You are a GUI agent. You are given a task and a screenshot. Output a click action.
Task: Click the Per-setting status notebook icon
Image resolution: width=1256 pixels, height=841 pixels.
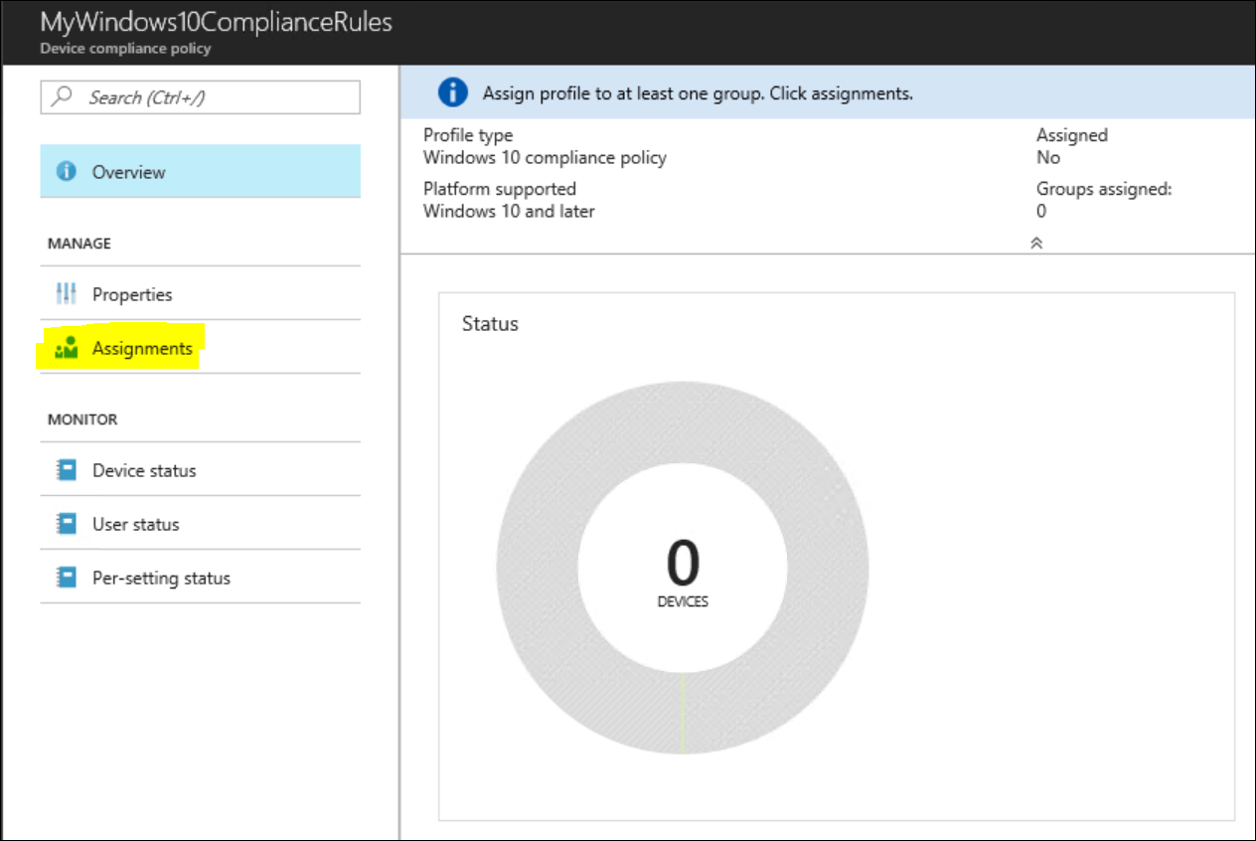(67, 578)
